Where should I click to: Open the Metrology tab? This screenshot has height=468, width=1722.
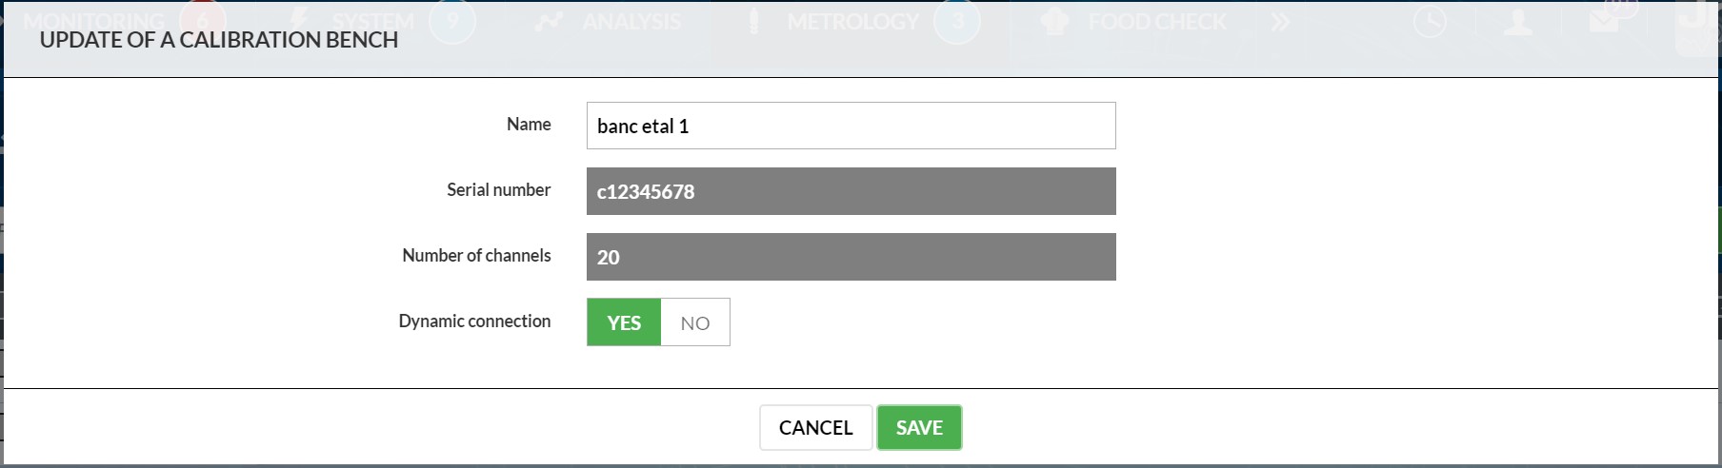point(852,21)
